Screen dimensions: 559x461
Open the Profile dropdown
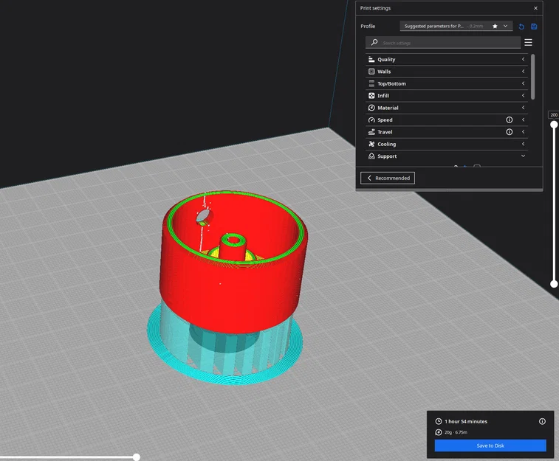[456, 26]
